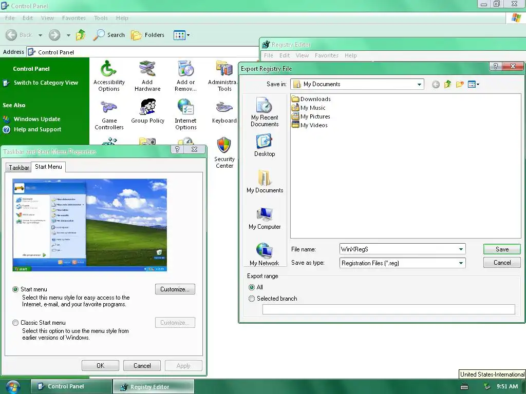Open Game Controllers icon
The image size is (526, 394).
click(x=109, y=114)
